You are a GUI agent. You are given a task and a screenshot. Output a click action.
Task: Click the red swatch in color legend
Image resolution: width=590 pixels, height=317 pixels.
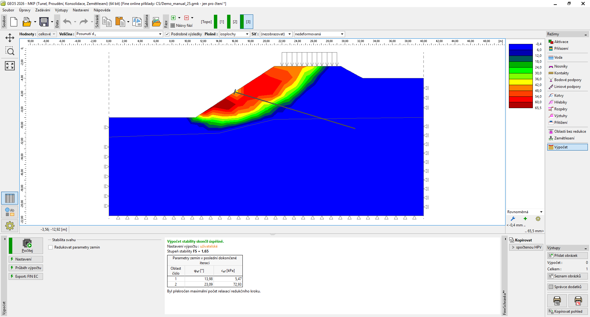coord(521,100)
